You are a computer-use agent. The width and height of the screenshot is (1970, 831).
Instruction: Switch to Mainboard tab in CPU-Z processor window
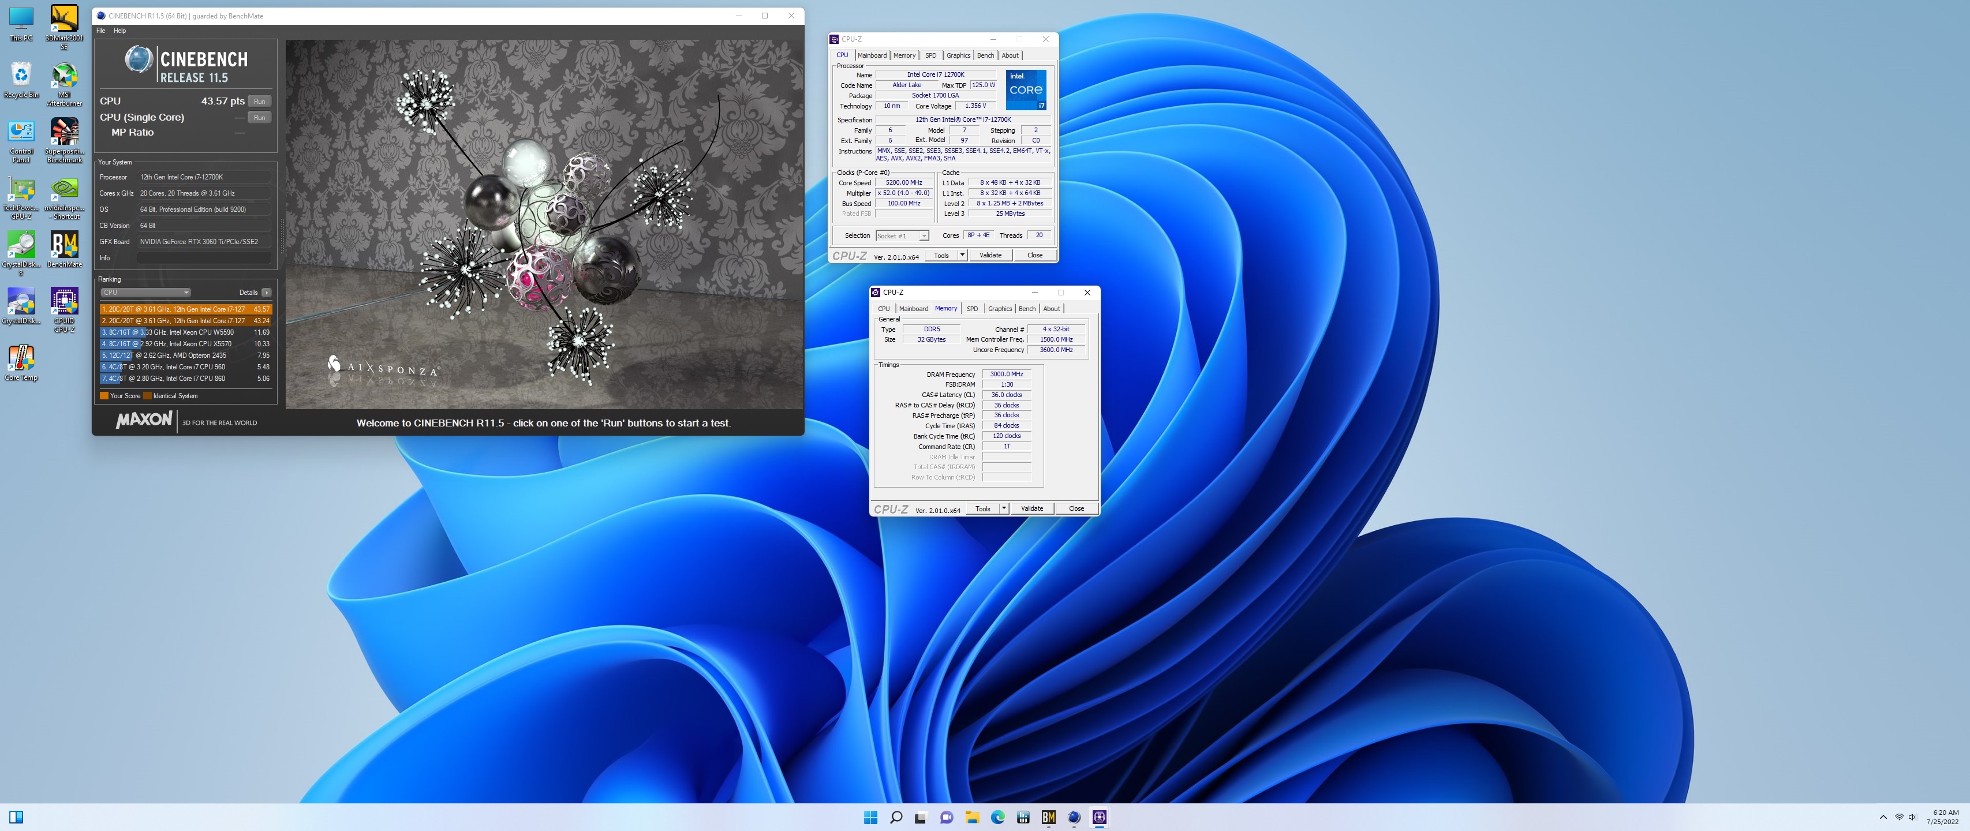coord(872,55)
